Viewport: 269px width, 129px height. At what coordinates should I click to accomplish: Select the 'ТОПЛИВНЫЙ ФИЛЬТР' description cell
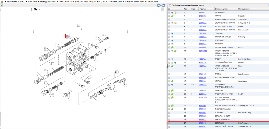pos(223,62)
